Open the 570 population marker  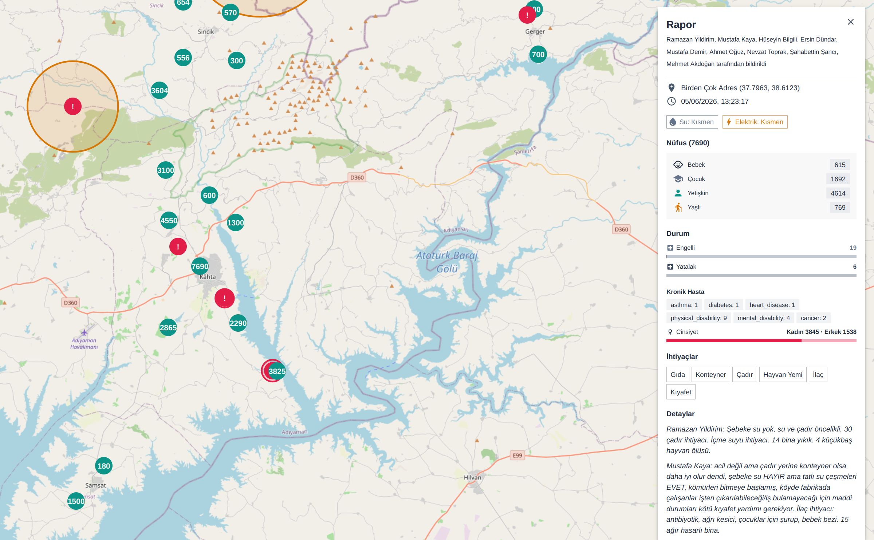[x=230, y=12]
